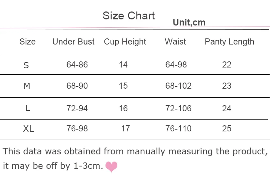Select the Waist column header

click(x=175, y=42)
